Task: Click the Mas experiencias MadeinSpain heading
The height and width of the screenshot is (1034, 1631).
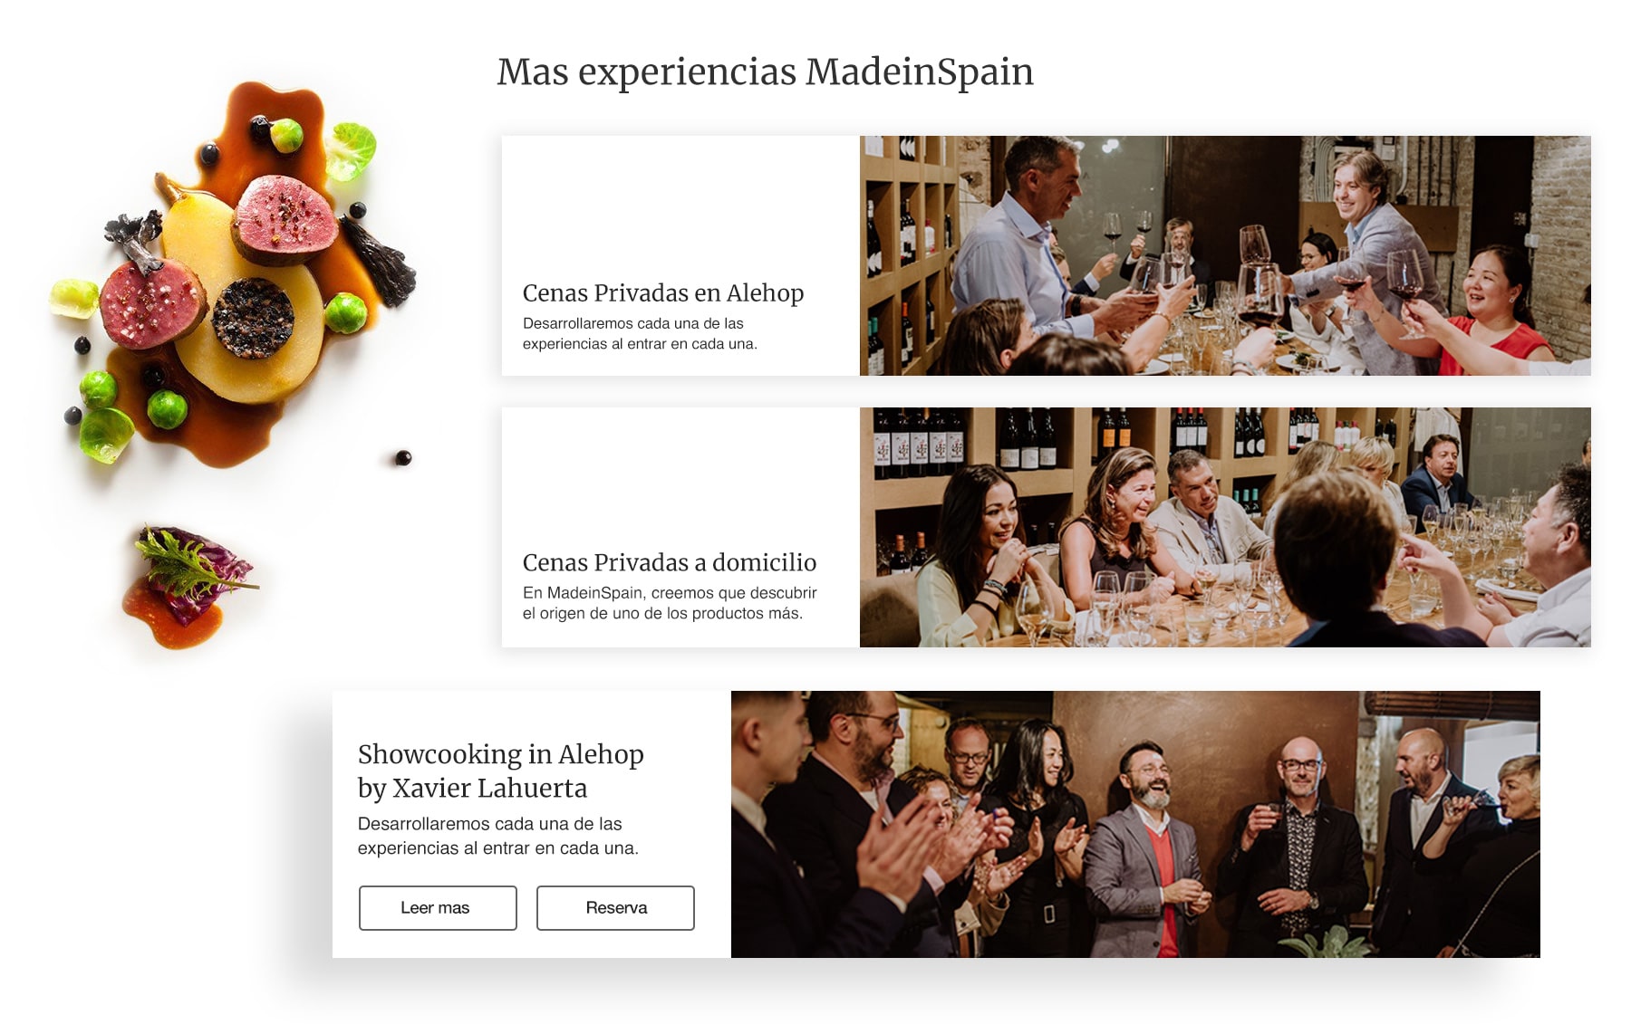Action: pos(765,72)
